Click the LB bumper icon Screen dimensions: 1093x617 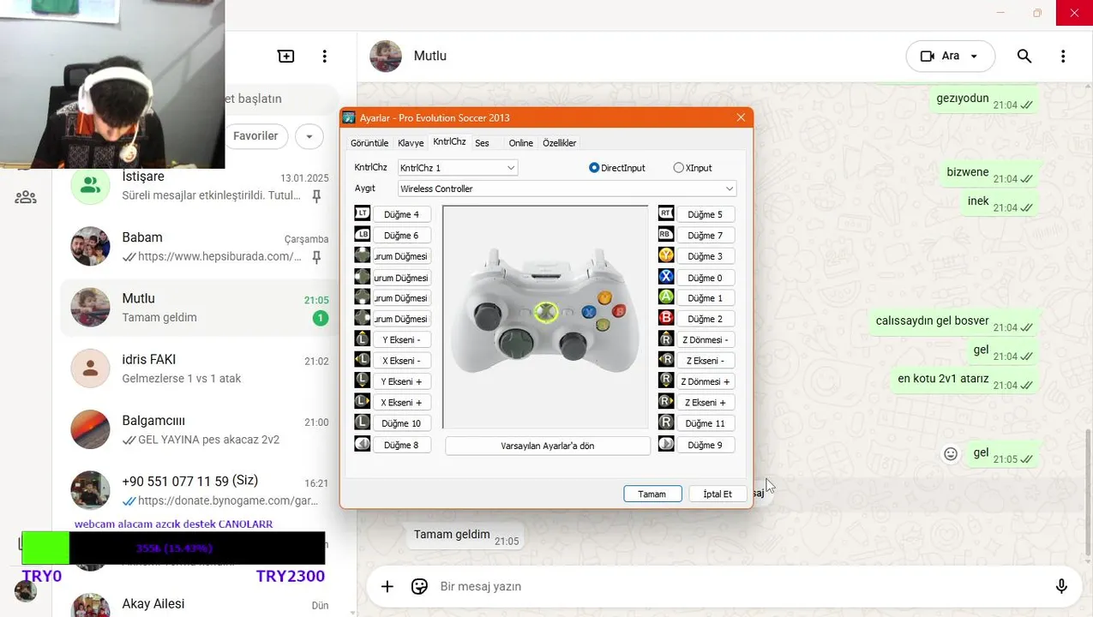click(x=362, y=235)
